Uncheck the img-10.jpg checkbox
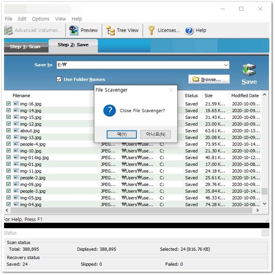The width and height of the screenshot is (275, 275). click(8, 150)
